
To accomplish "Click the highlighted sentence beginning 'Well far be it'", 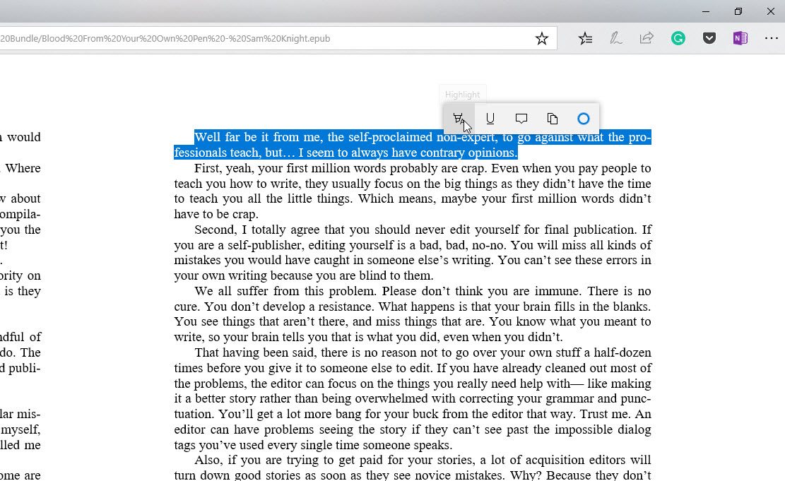I will (413, 145).
